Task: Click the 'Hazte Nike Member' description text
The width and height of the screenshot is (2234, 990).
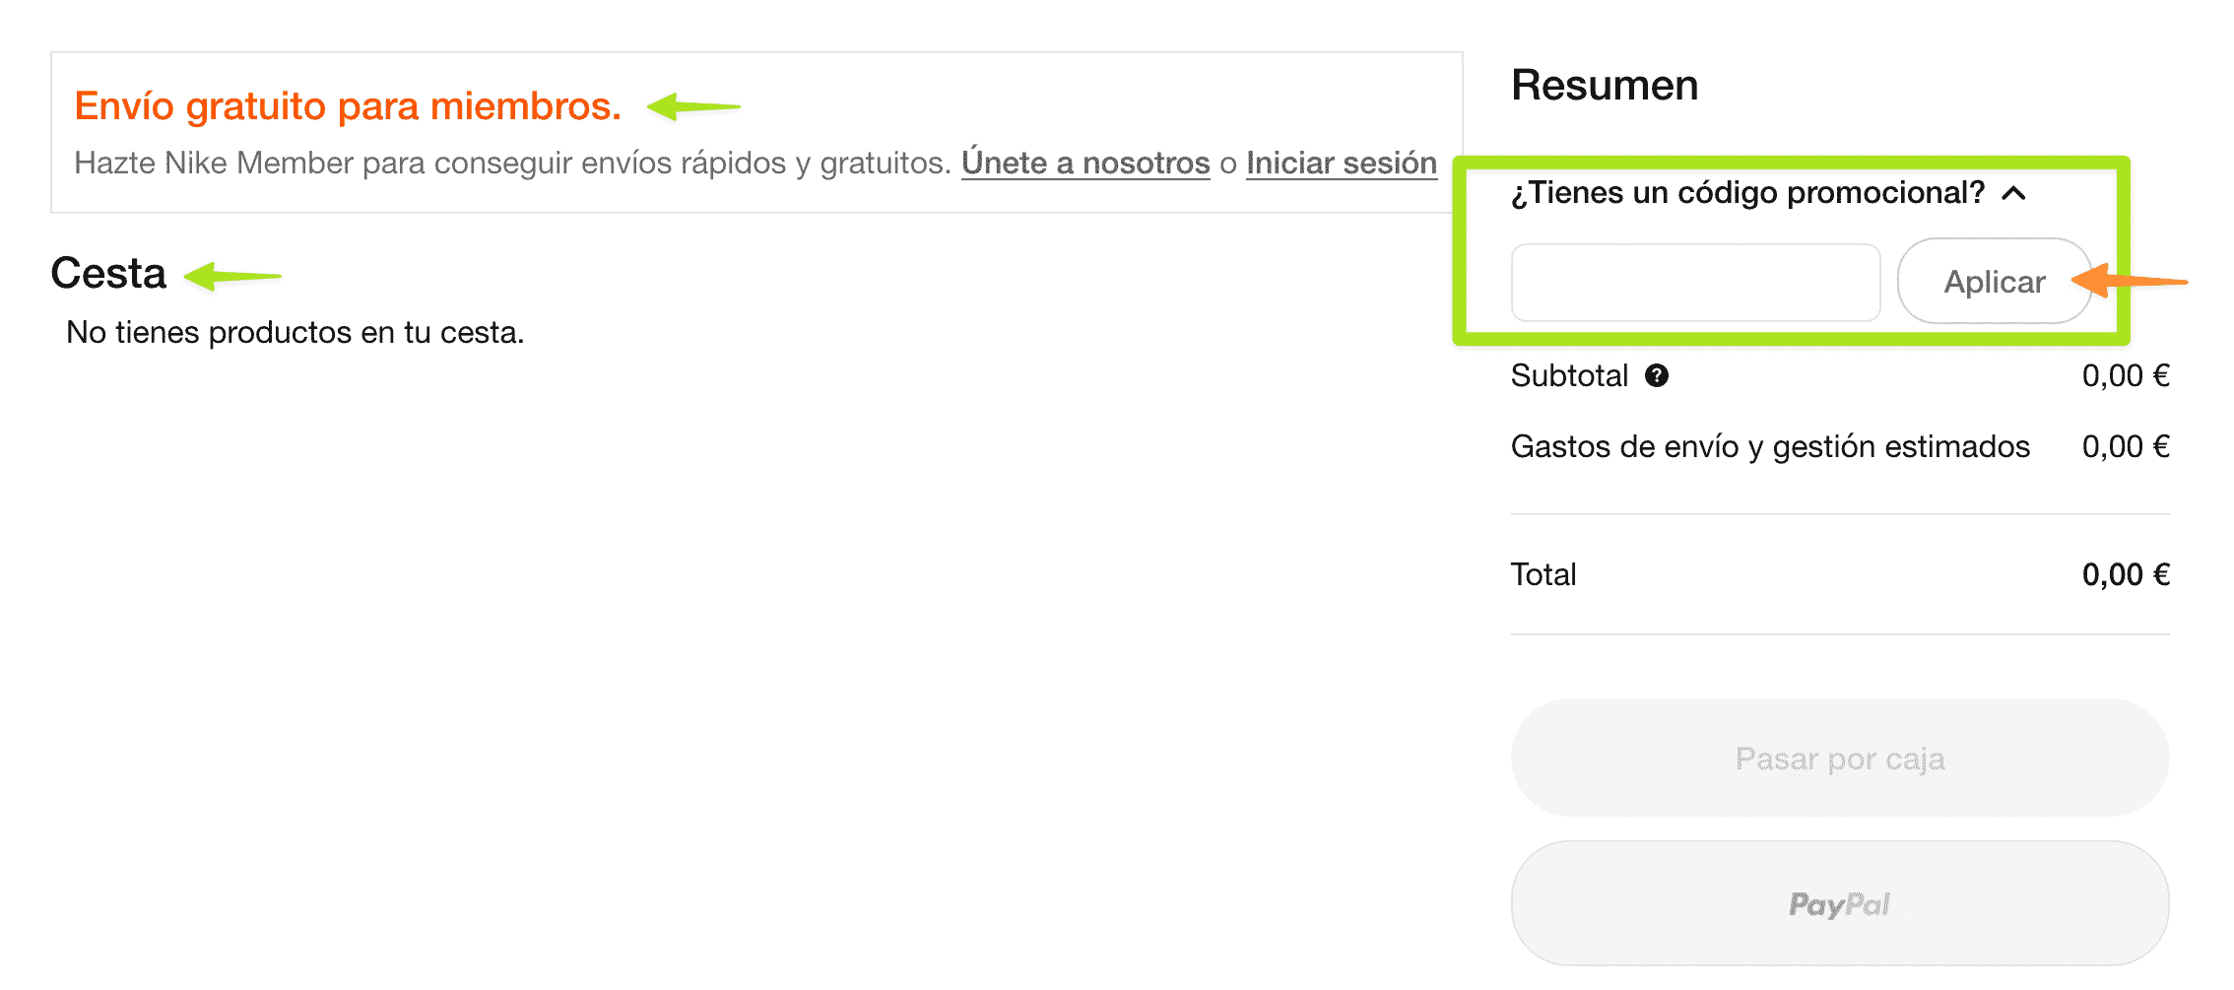Action: [x=512, y=163]
